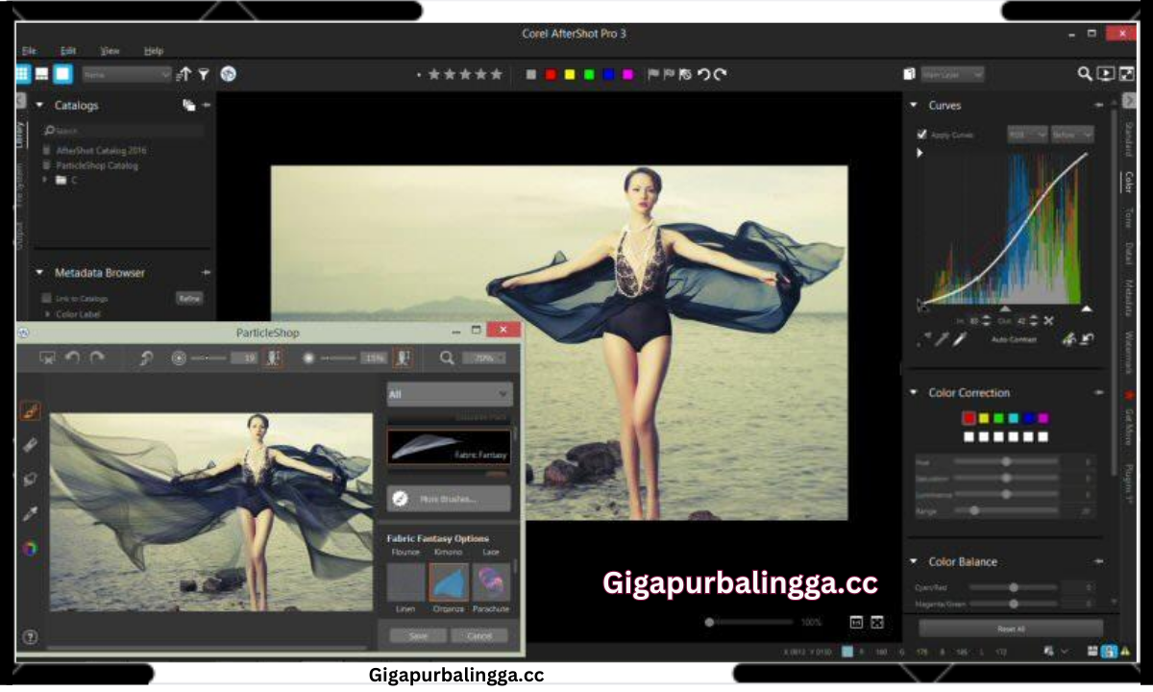Click the copy catalogs icon

click(x=189, y=106)
